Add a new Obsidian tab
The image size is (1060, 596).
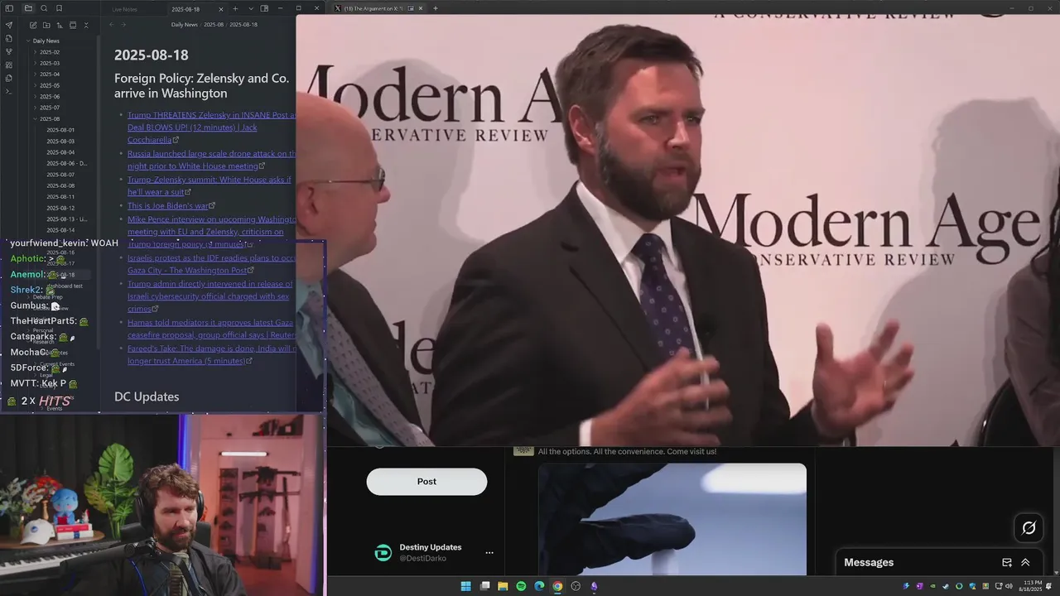coord(235,9)
